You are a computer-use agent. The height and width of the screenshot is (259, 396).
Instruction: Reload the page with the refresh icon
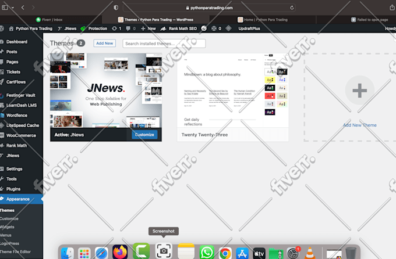pos(292,8)
